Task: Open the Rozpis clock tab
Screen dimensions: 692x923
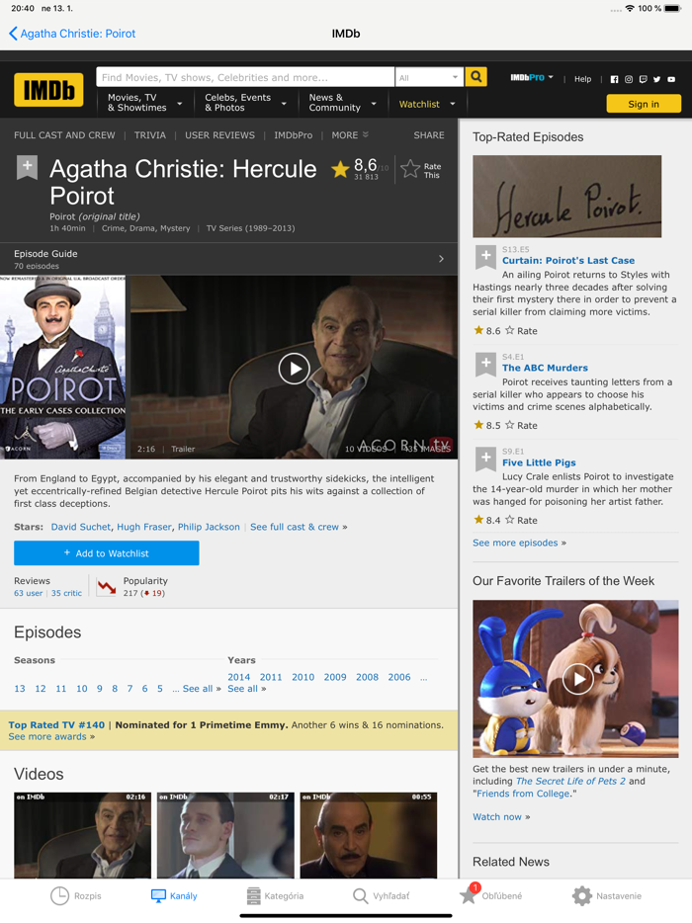Action: pos(76,896)
